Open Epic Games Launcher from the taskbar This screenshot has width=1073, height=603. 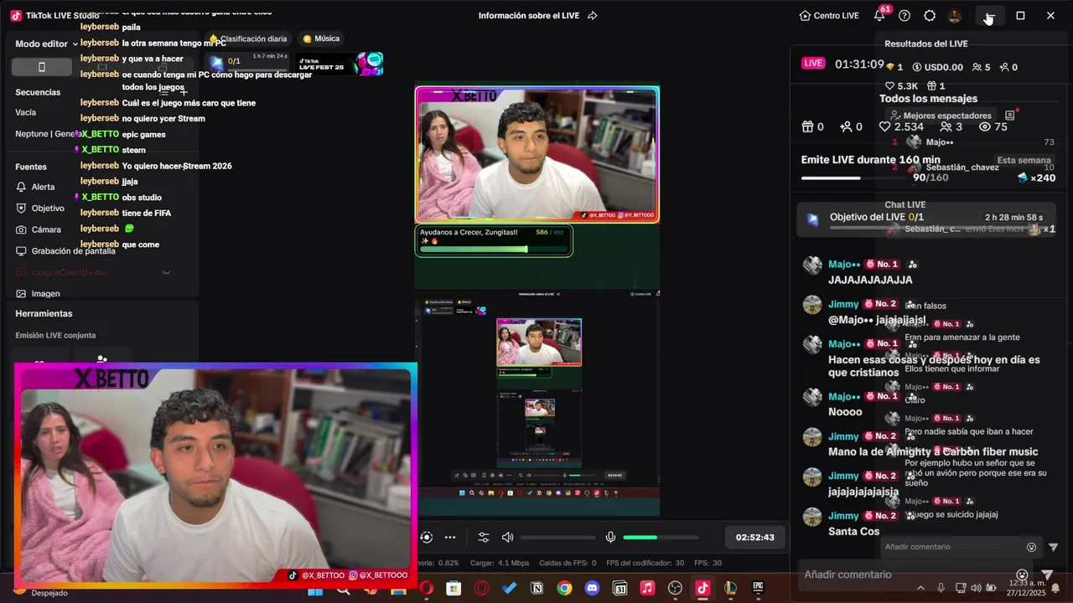758,589
